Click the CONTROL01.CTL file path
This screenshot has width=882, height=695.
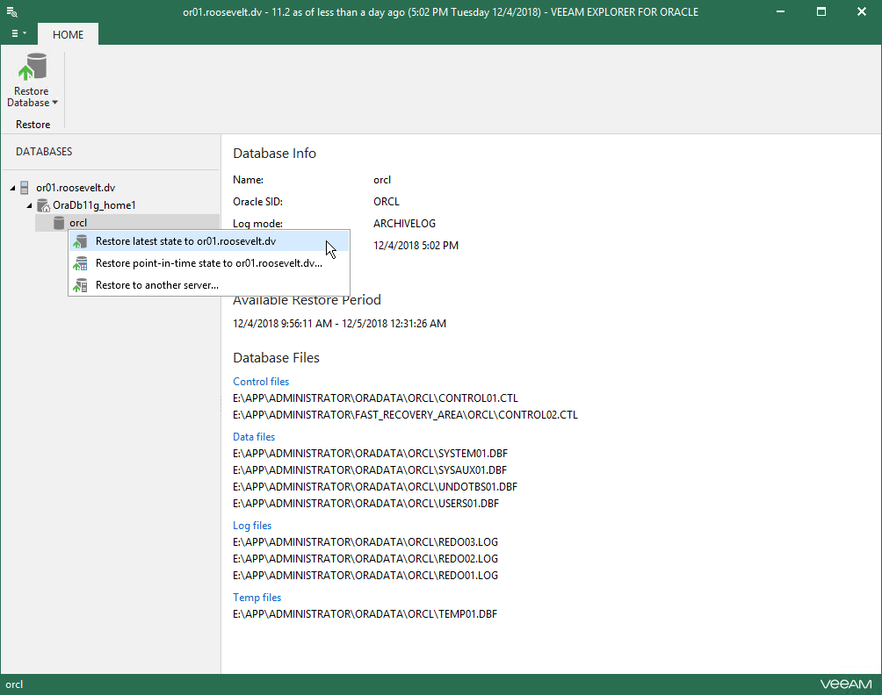(x=375, y=398)
